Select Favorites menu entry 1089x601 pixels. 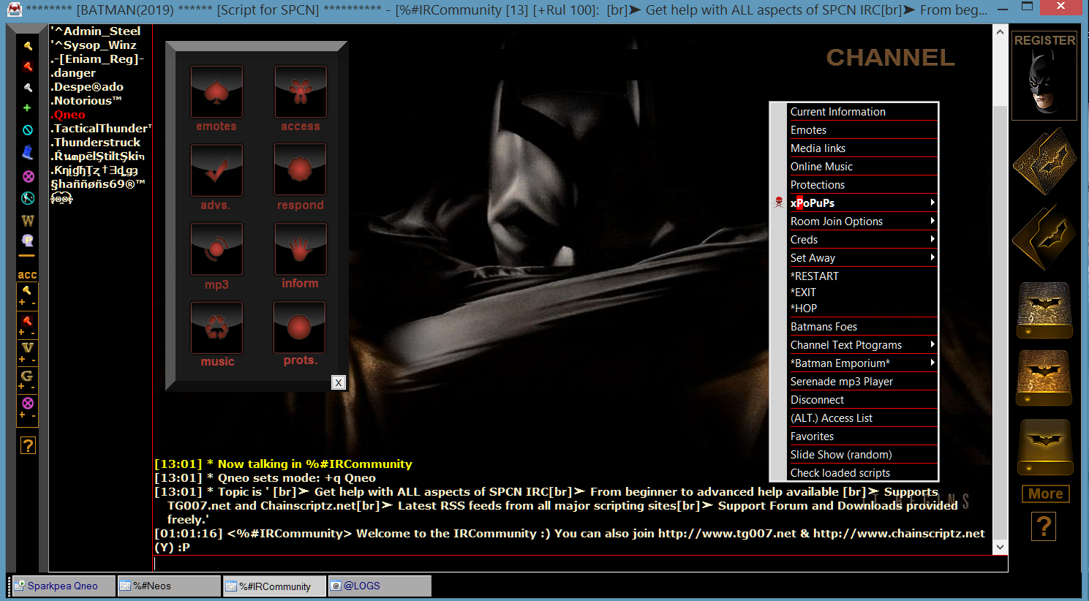pyautogui.click(x=863, y=436)
